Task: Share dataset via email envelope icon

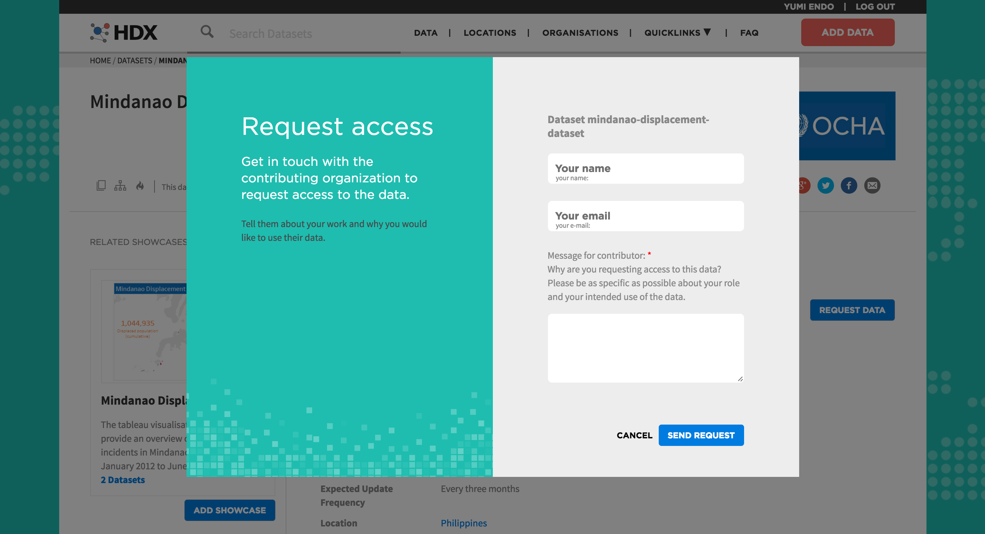Action: pyautogui.click(x=872, y=186)
